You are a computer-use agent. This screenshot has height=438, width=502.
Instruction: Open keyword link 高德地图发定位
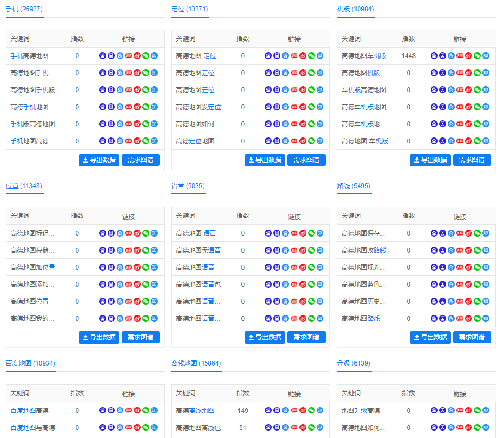198,107
